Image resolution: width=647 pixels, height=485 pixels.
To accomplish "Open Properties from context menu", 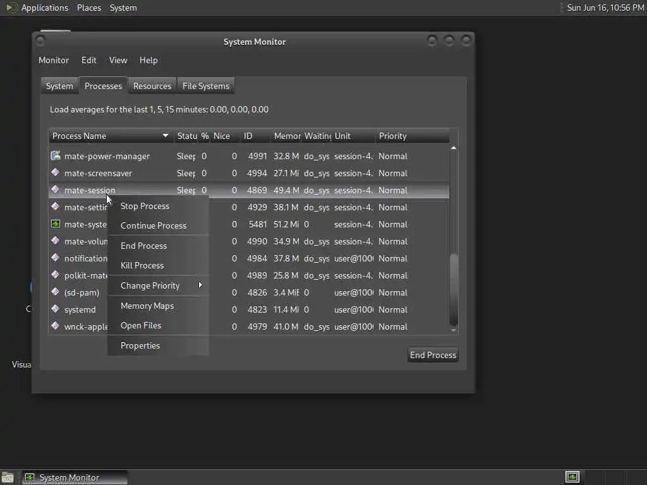I will click(x=159, y=345).
